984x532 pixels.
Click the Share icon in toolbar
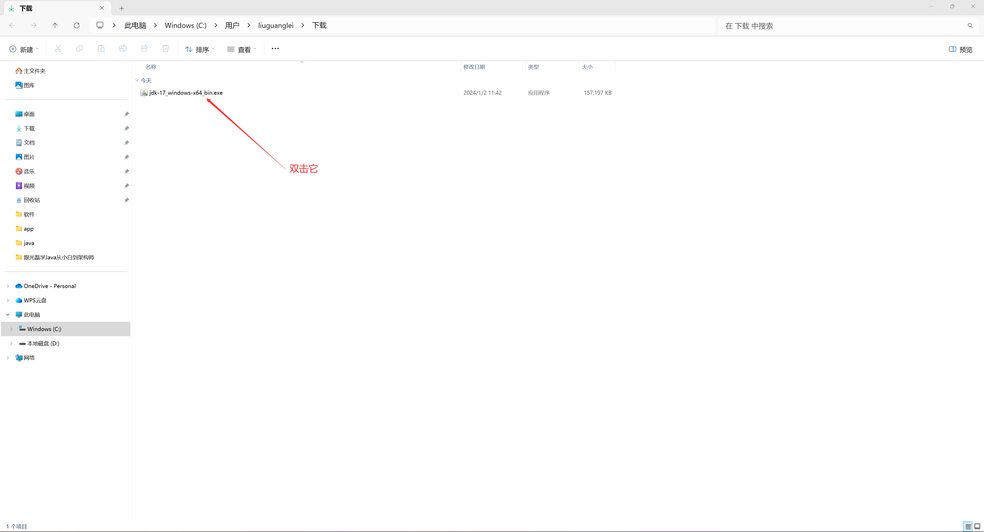pyautogui.click(x=144, y=49)
